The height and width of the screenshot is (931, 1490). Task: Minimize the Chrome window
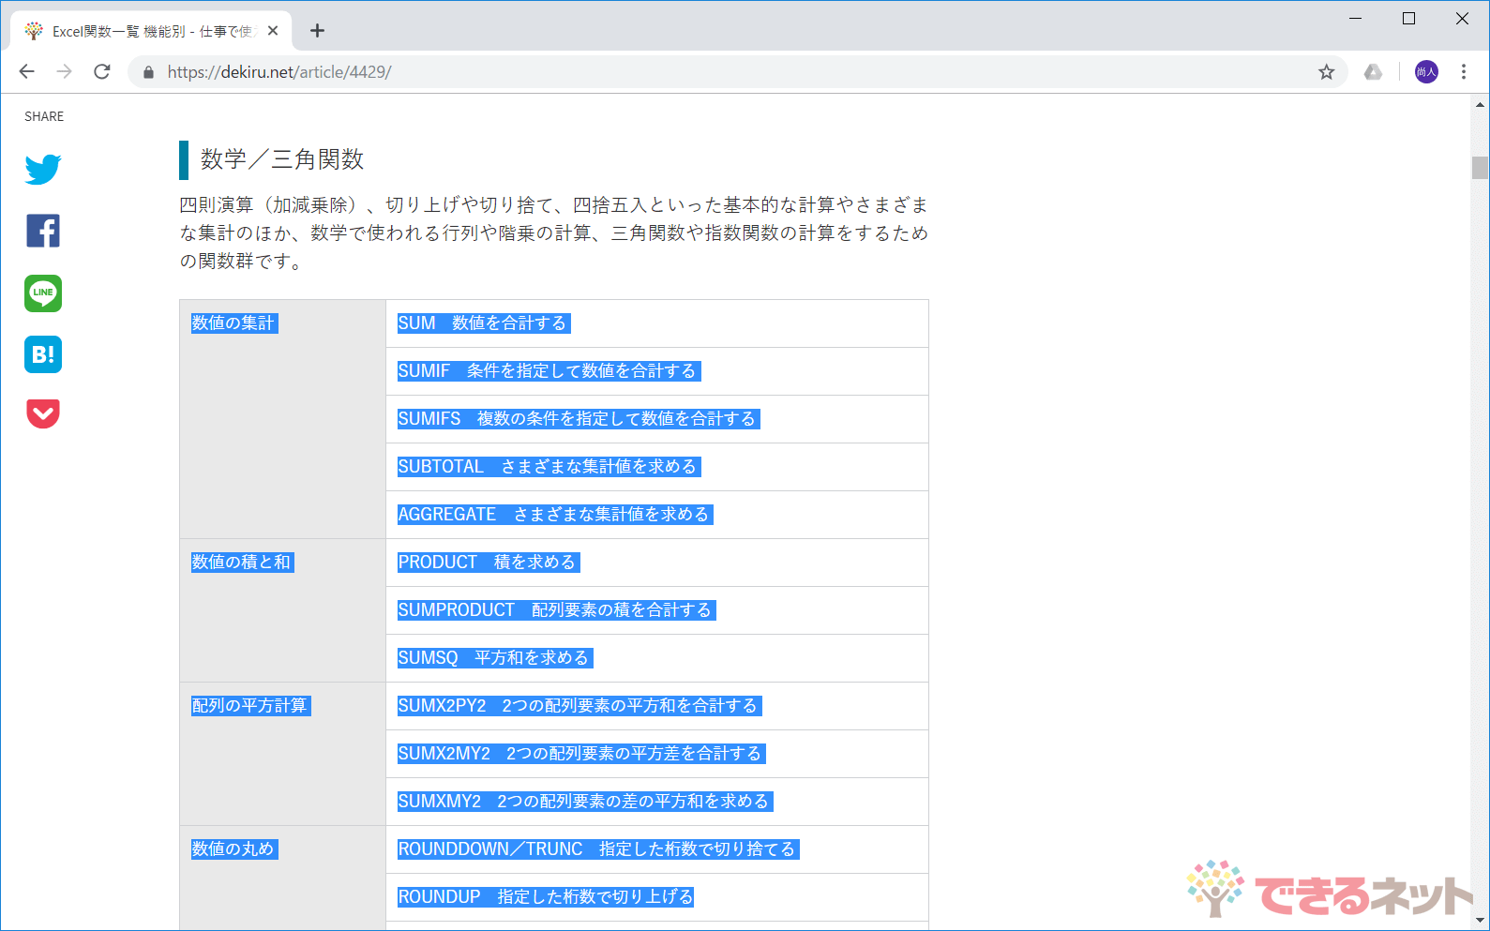(x=1355, y=19)
